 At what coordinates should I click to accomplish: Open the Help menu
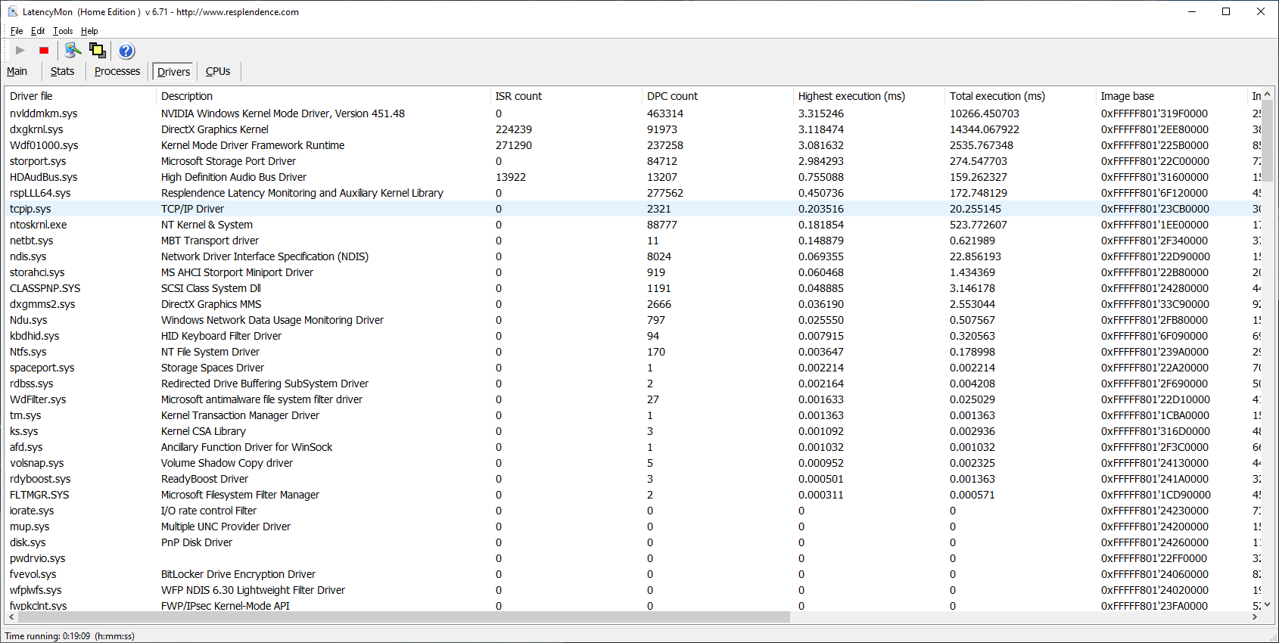point(89,31)
